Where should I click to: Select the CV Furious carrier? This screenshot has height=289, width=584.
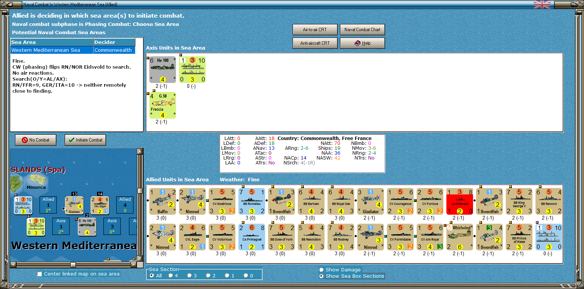coord(430,201)
